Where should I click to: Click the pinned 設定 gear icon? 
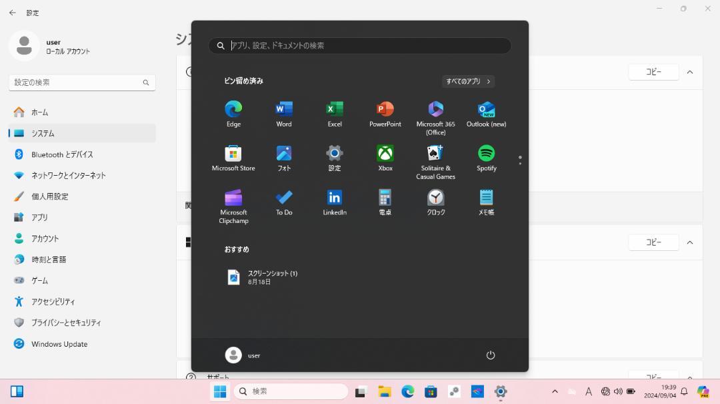tap(334, 158)
